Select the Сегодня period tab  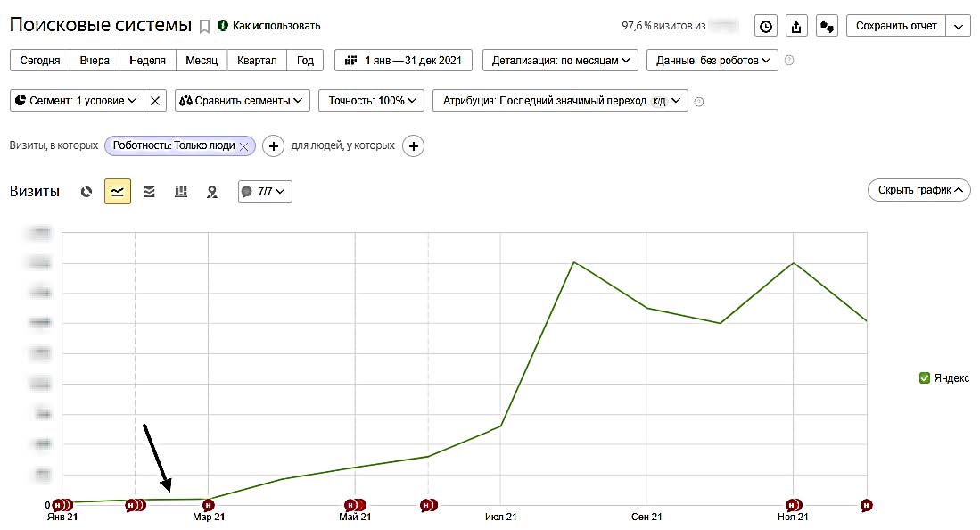[x=40, y=61]
